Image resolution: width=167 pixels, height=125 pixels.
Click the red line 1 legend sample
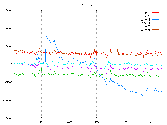(x=156, y=13)
